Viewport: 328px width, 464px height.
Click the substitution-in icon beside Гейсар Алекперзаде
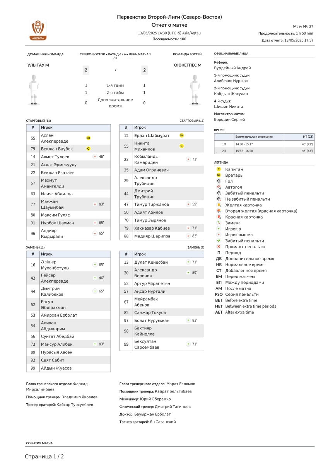[x=95, y=278]
